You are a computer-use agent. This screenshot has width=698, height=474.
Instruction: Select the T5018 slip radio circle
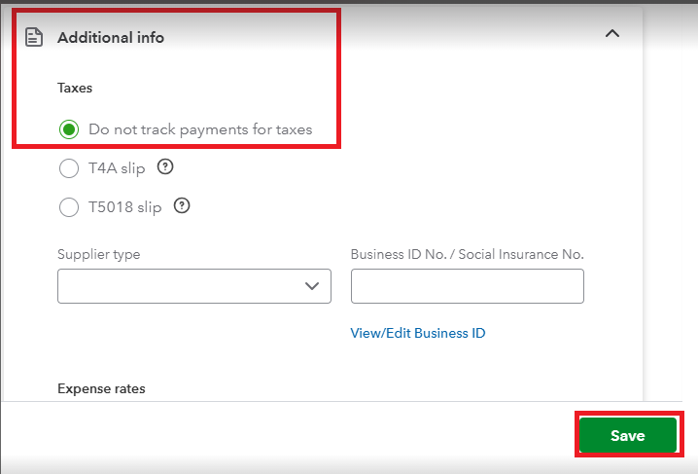point(69,206)
